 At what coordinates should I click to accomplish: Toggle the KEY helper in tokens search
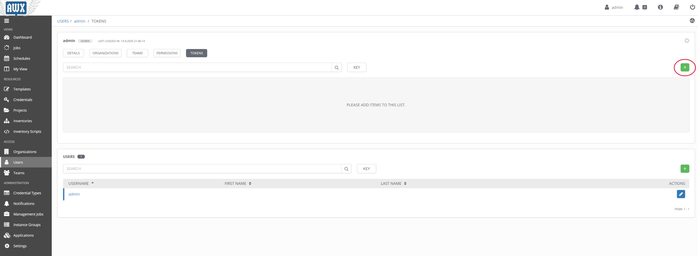click(356, 68)
